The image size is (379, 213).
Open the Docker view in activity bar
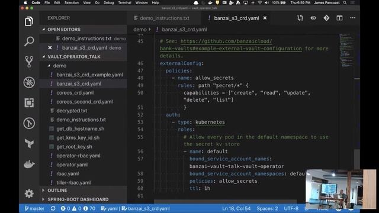(x=29, y=164)
